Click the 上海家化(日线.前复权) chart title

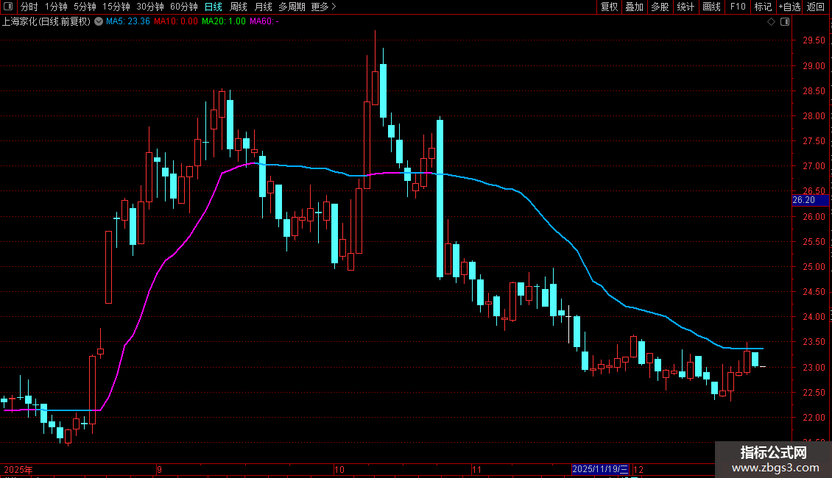click(46, 22)
